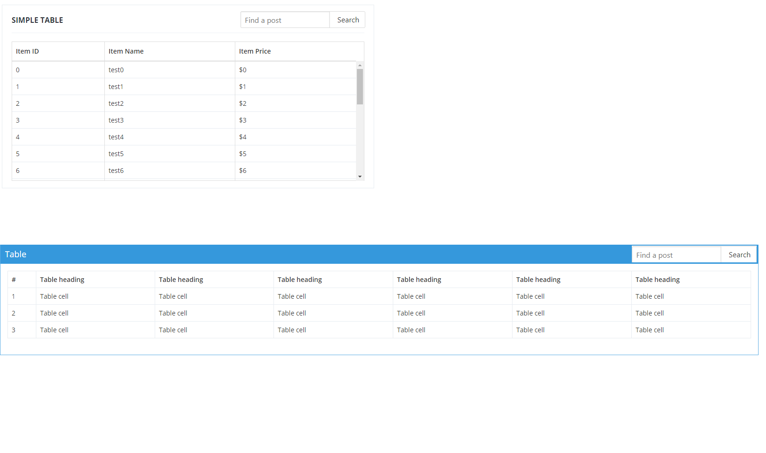Click the last Table heading column
Viewport: 766px width, 453px height.
pos(657,279)
